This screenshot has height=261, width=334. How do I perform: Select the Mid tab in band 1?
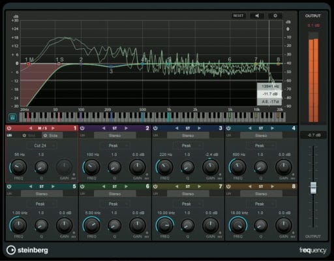[31, 135]
